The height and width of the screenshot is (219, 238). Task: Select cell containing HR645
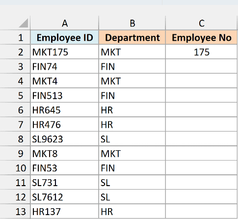point(65,110)
